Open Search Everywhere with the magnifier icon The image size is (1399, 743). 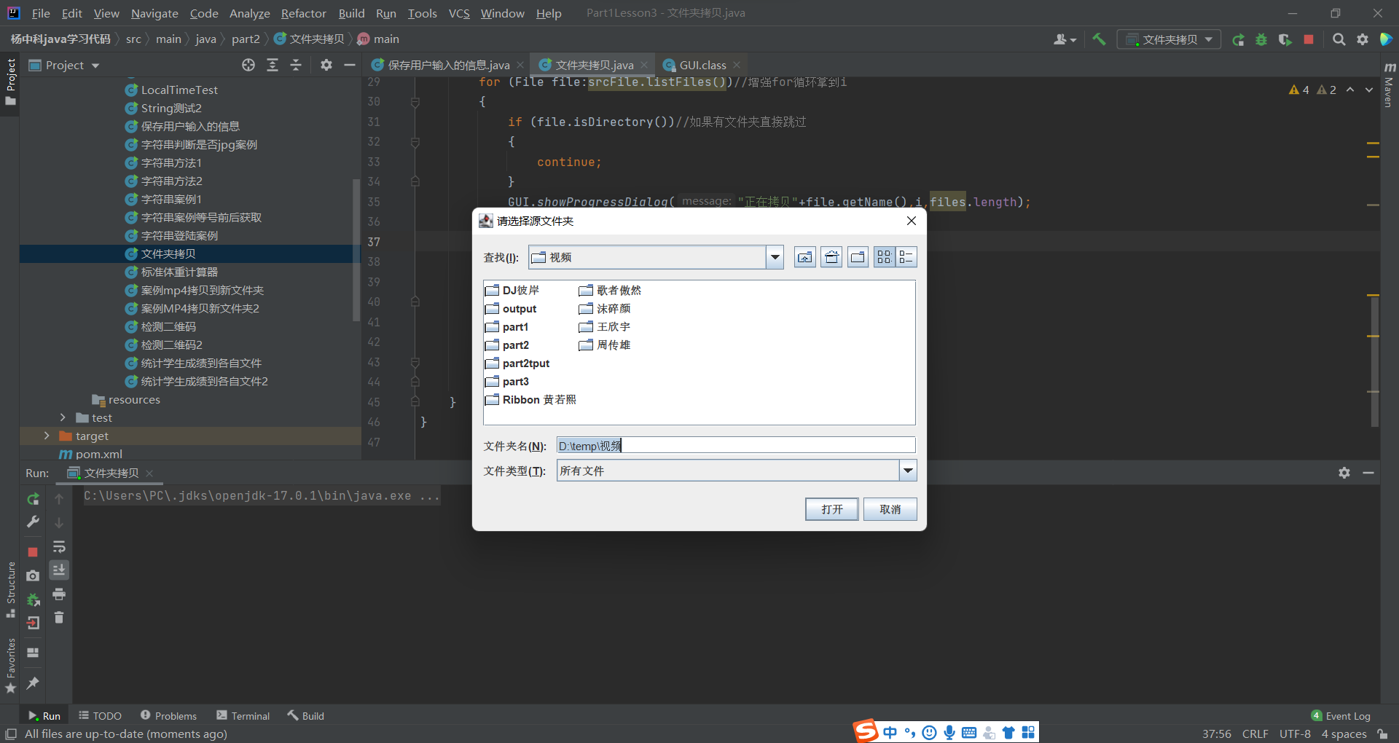pos(1339,40)
